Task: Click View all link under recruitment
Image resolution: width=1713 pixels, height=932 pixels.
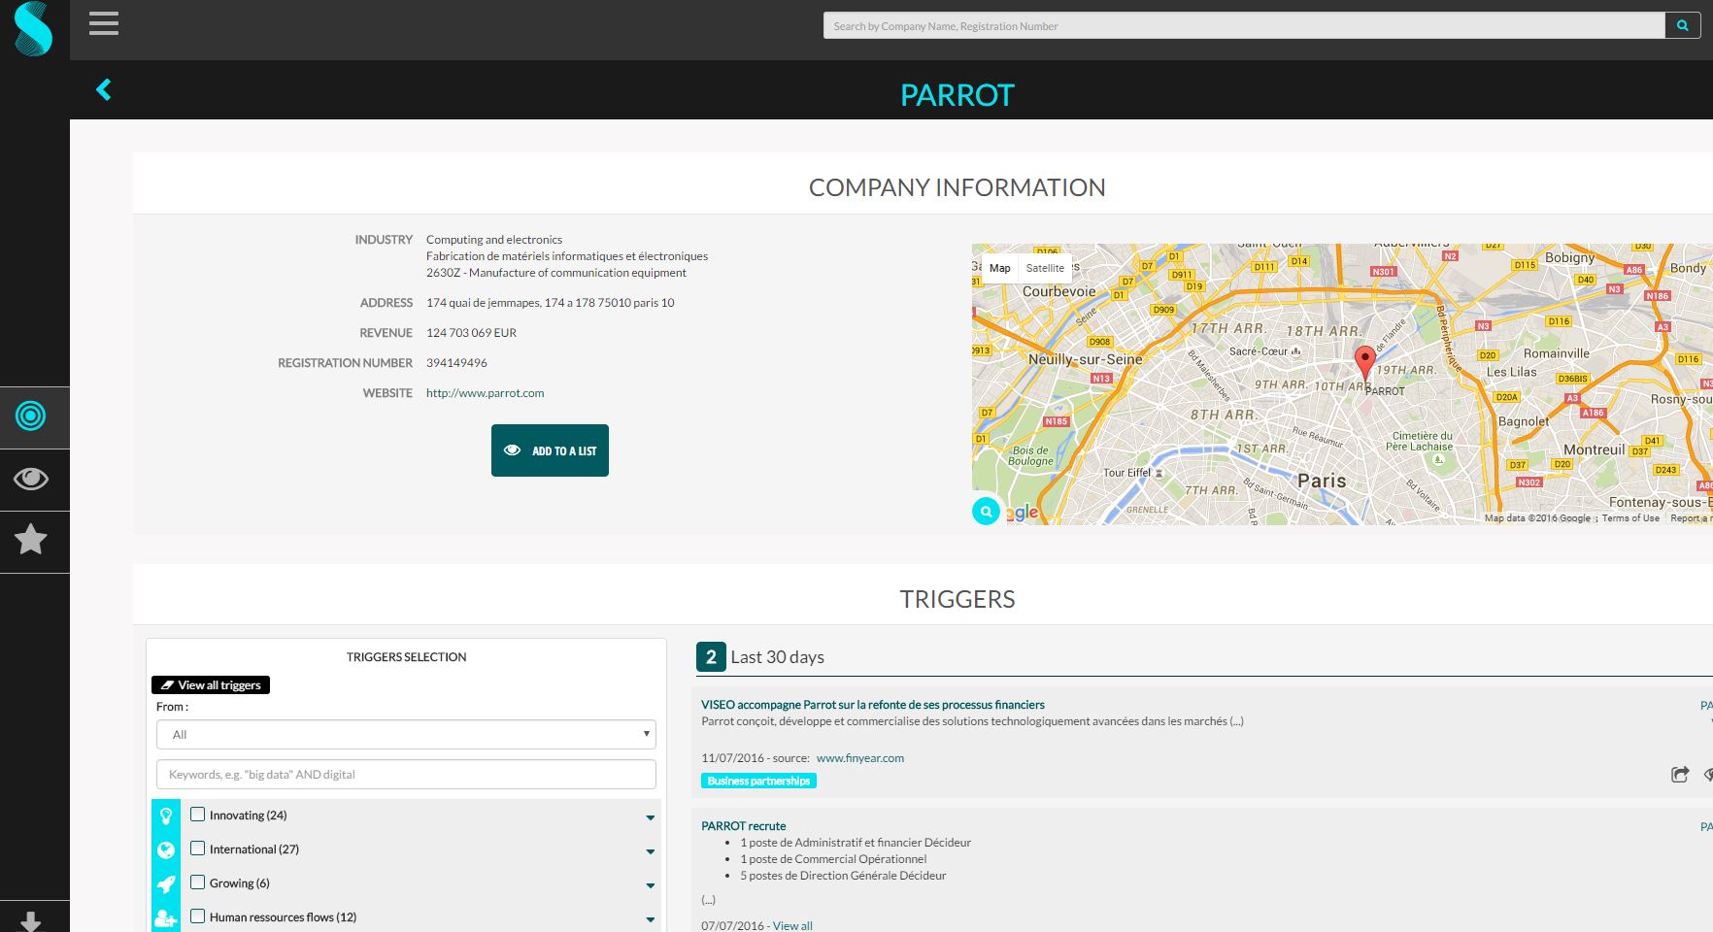Action: click(792, 926)
